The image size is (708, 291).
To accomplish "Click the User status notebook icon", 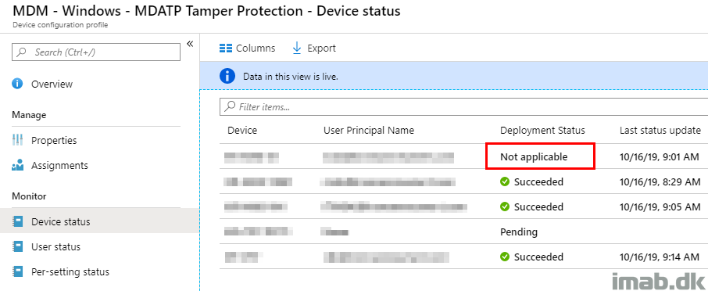I will [x=18, y=247].
